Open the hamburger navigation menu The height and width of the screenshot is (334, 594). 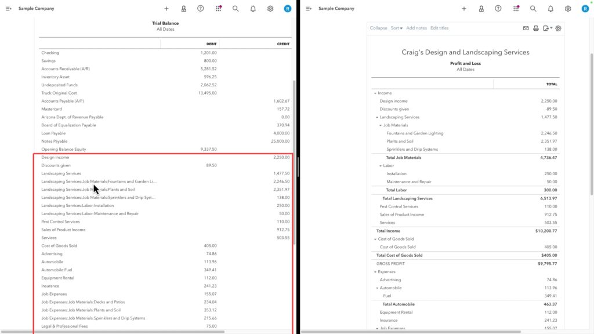[8, 8]
